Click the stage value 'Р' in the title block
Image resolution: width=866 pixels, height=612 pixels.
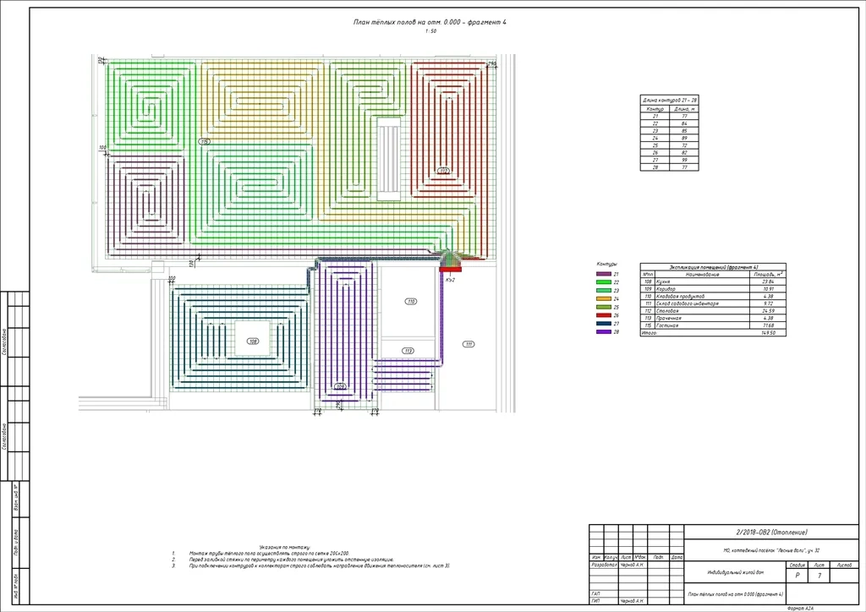coord(797,575)
